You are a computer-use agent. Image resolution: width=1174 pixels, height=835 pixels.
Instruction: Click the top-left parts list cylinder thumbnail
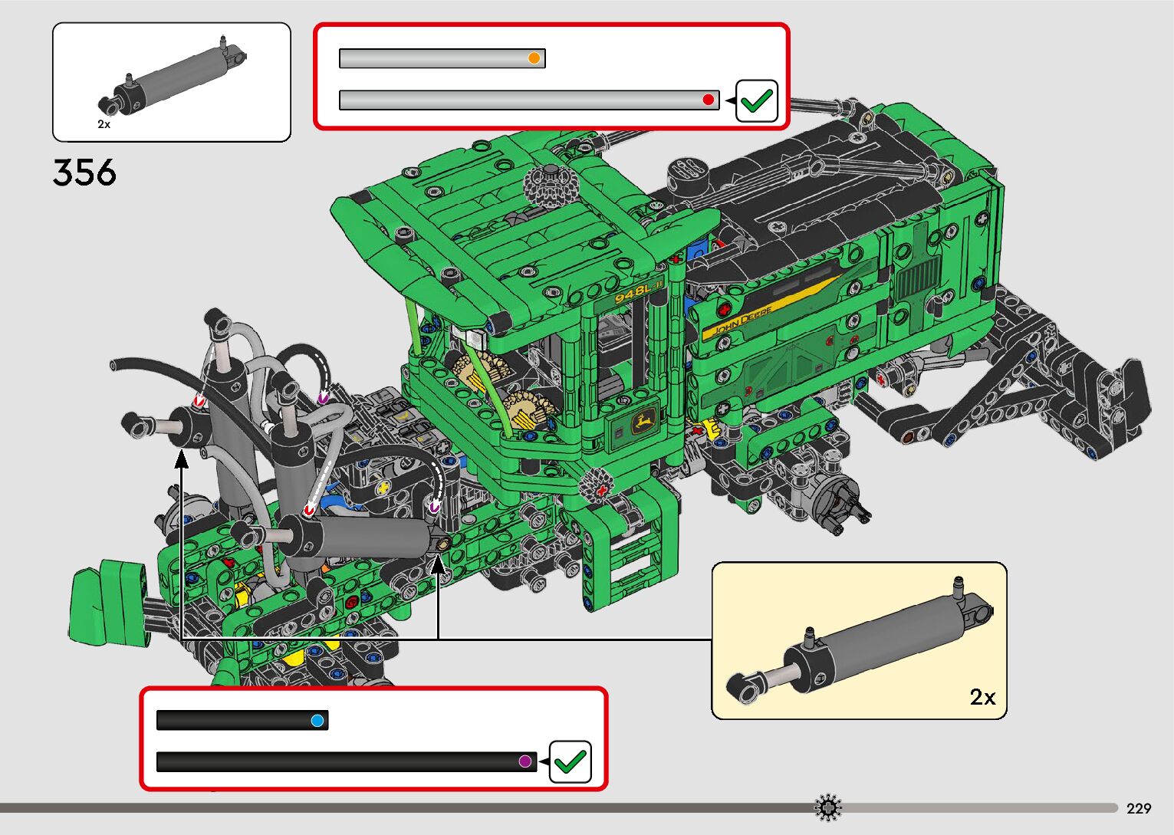coord(171,78)
